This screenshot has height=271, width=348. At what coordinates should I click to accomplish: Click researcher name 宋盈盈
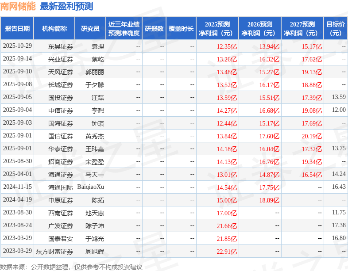click(95, 162)
